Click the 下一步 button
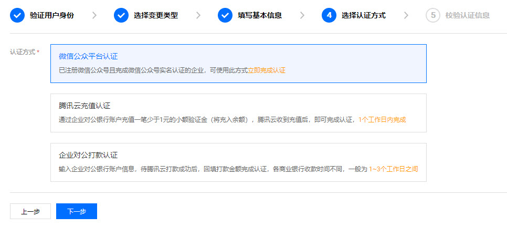Viewport: 507px width, 227px height. [x=77, y=211]
